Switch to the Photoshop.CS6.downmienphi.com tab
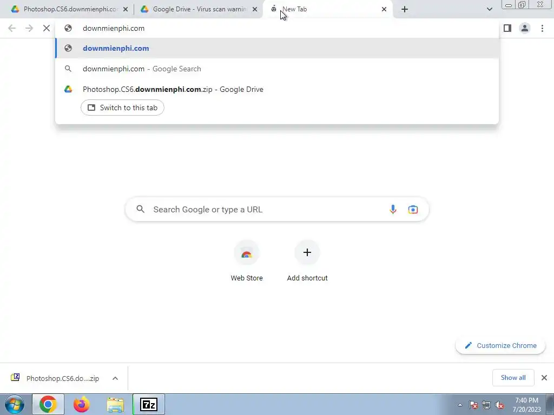This screenshot has height=415, width=554. 70,10
